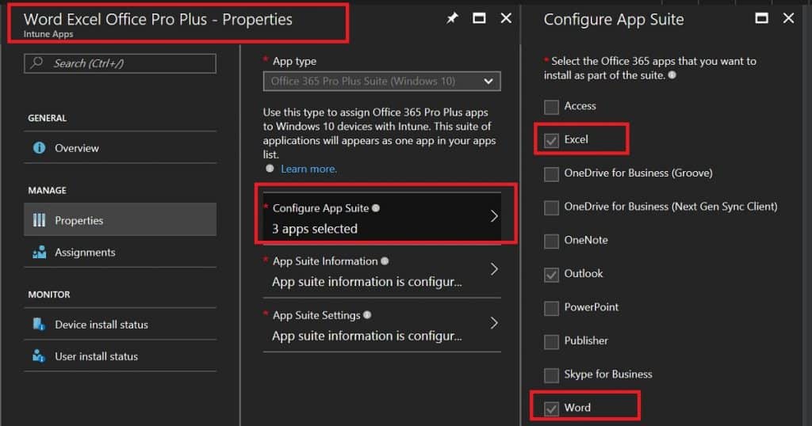Click the '3 apps selected' text

(x=315, y=229)
